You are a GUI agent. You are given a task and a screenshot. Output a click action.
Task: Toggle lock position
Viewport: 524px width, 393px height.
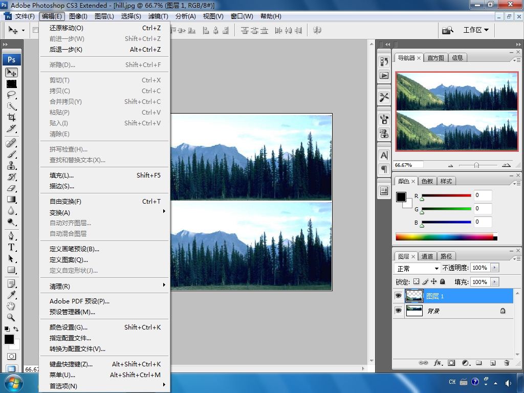click(x=434, y=282)
